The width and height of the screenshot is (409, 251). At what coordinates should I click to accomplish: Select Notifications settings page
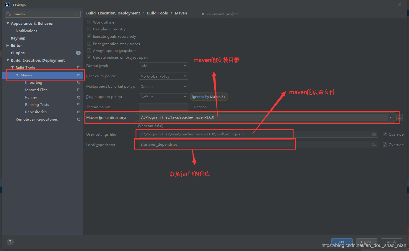point(26,31)
